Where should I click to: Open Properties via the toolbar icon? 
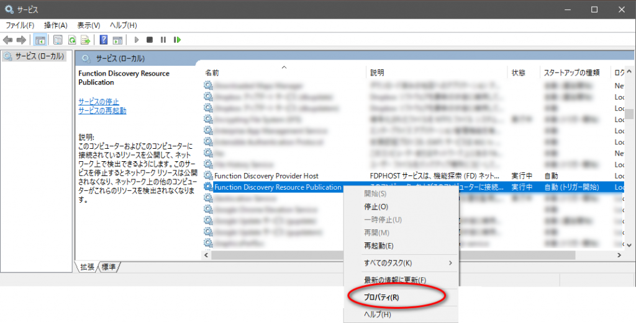tap(58, 40)
